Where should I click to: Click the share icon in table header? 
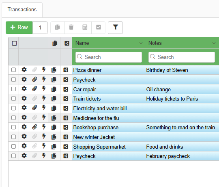click(67, 43)
